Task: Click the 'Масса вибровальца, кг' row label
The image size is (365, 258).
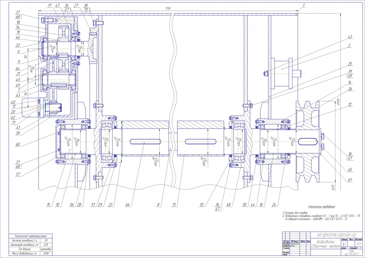Action: 25,253
